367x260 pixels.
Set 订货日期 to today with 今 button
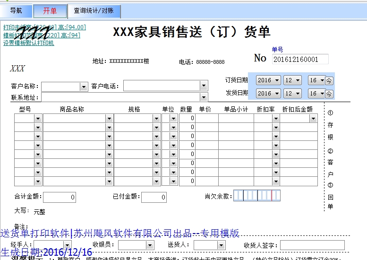(x=329, y=81)
